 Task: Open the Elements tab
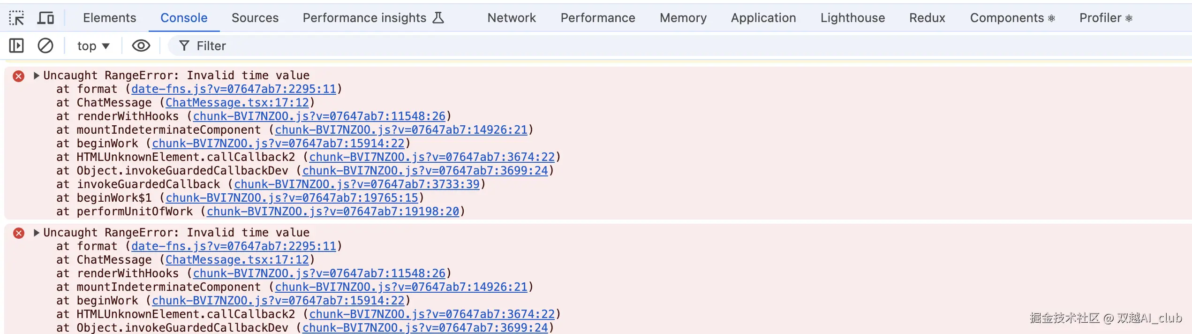[109, 18]
